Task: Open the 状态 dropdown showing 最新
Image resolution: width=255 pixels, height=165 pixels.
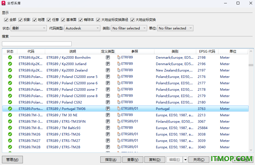Action: (x=29, y=28)
